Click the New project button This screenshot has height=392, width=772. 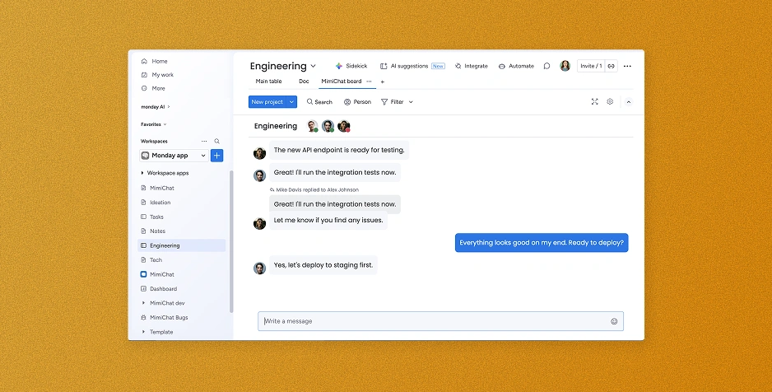tap(267, 102)
